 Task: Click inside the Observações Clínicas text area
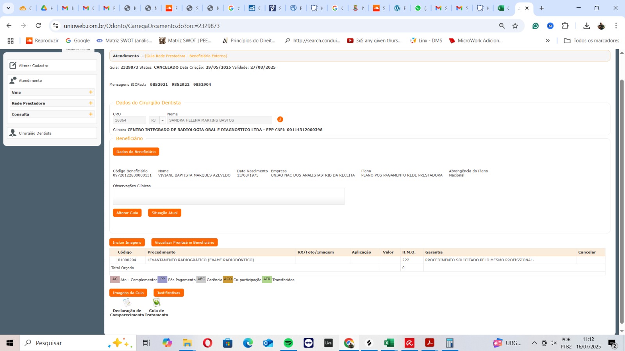[x=229, y=197]
